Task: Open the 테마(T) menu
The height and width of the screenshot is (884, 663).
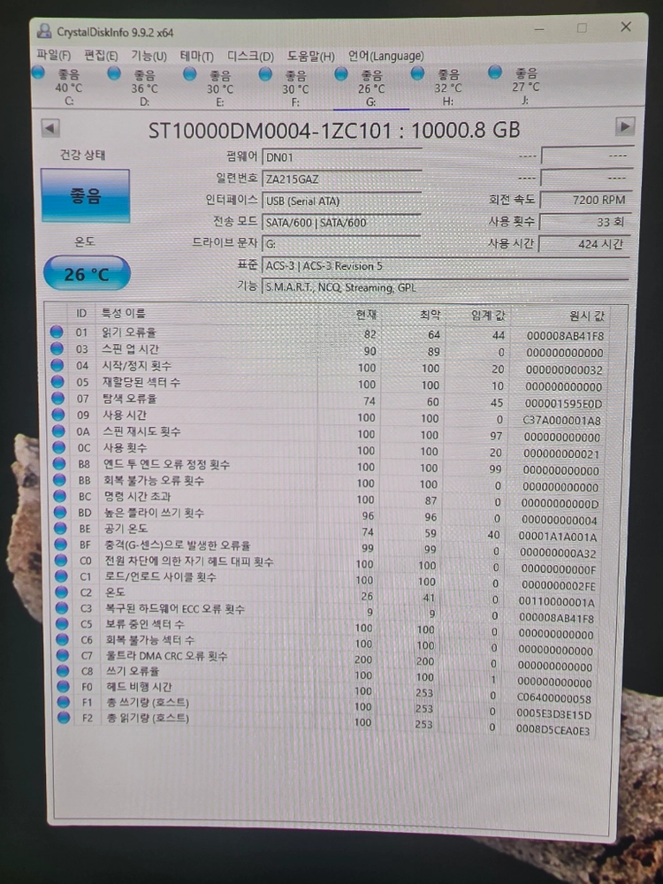Action: (x=197, y=57)
